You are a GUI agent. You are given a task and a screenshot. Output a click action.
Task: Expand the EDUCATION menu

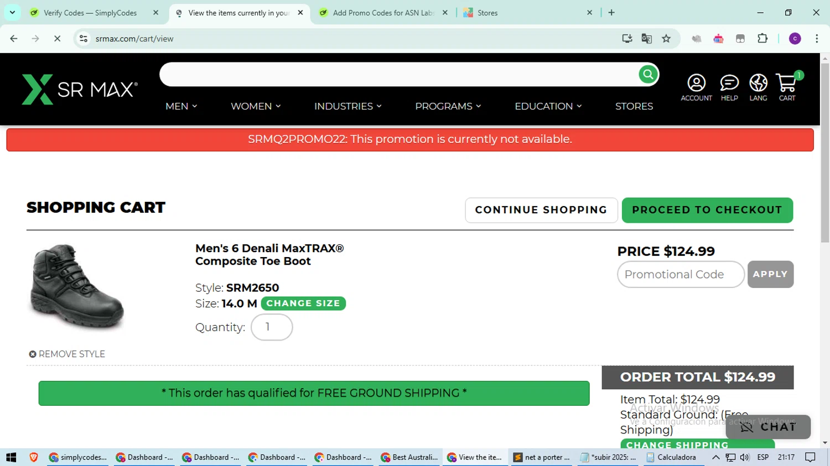pos(548,106)
